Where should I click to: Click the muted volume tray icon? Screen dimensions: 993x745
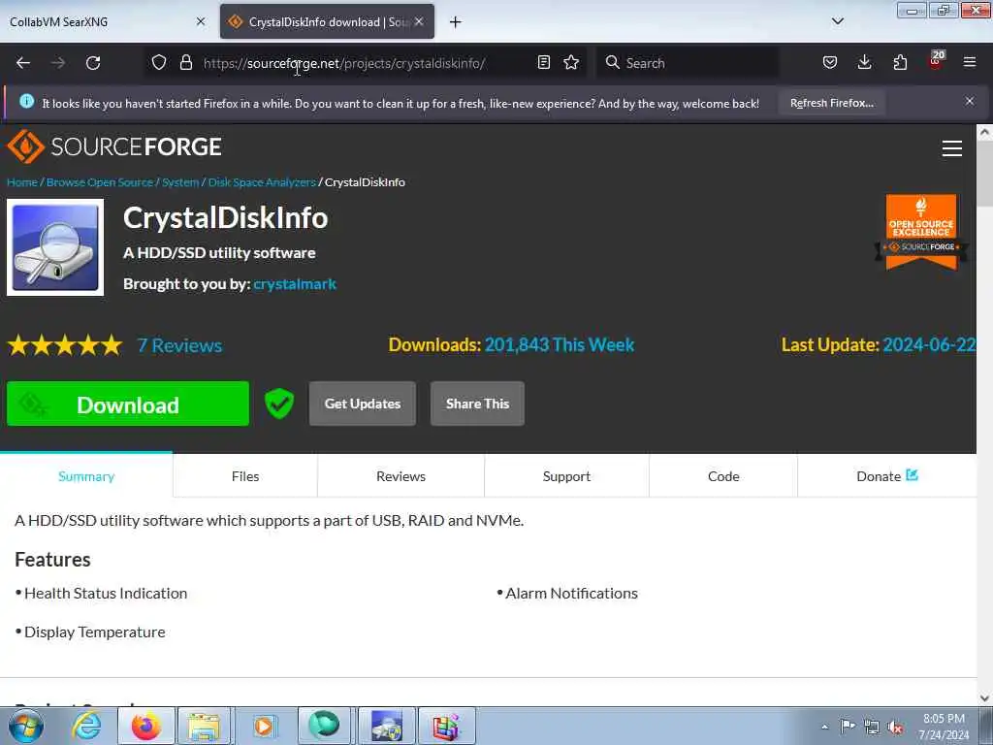click(x=895, y=727)
